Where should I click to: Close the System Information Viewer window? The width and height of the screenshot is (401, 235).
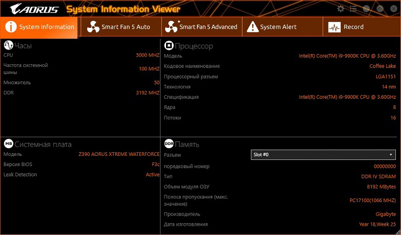[x=394, y=9]
